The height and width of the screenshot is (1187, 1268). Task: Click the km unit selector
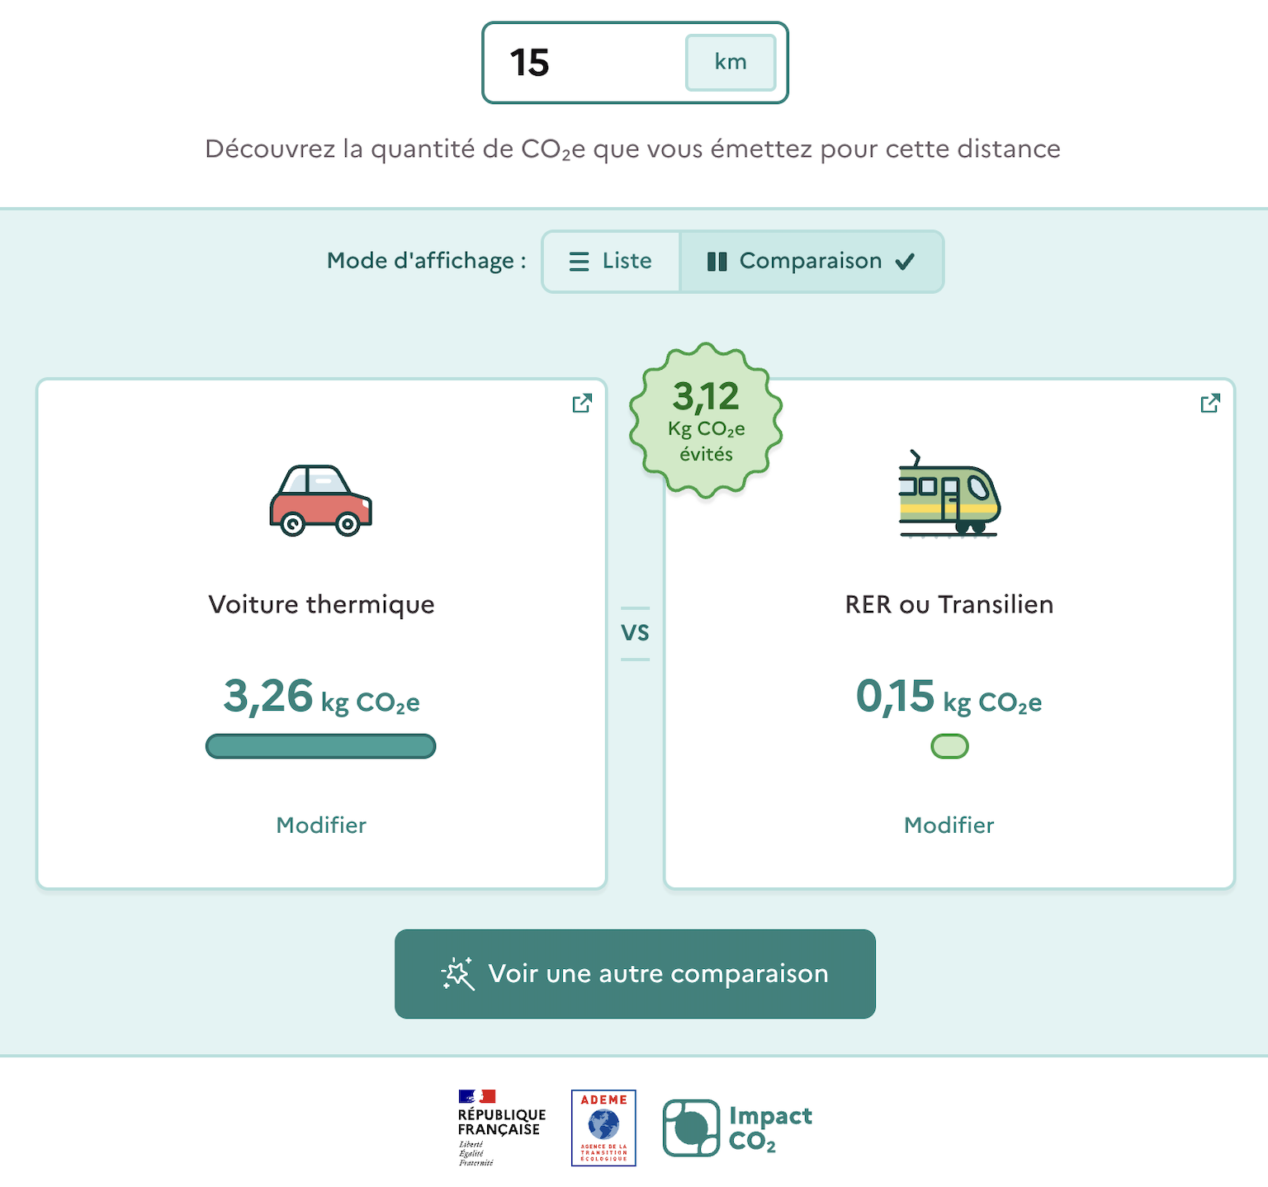point(731,62)
